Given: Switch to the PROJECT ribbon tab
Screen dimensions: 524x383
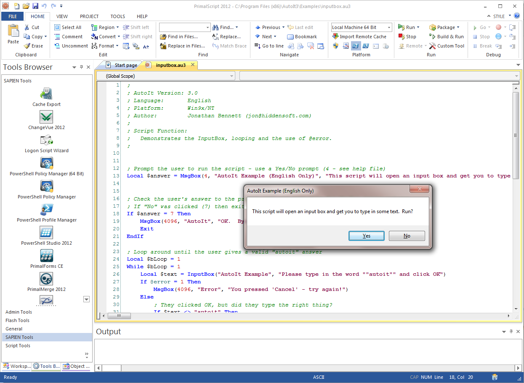Looking at the screenshot, I should 89,16.
